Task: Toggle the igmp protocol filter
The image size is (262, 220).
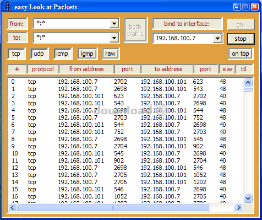Action: click(88, 53)
